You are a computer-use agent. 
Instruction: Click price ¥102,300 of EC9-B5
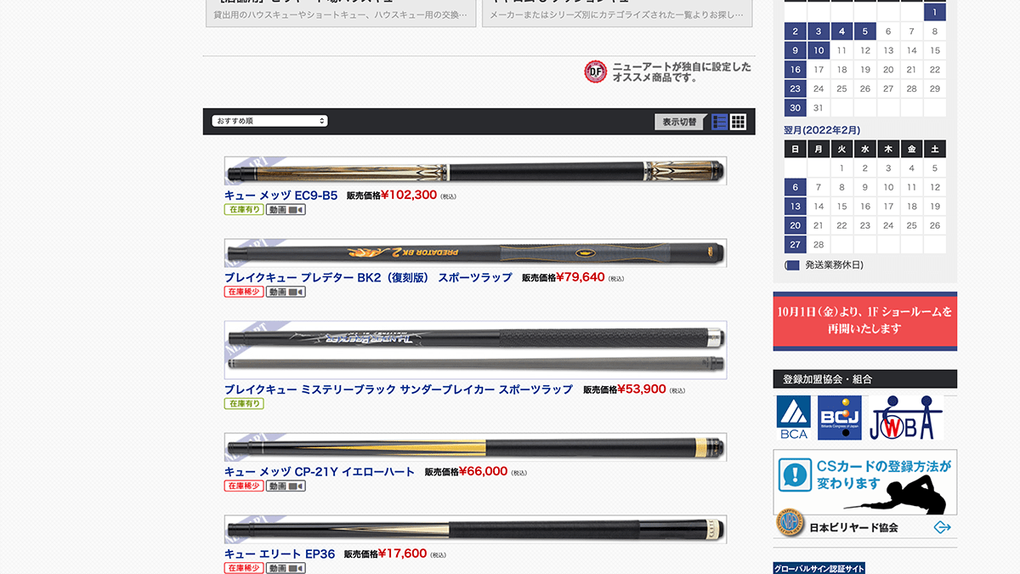408,195
